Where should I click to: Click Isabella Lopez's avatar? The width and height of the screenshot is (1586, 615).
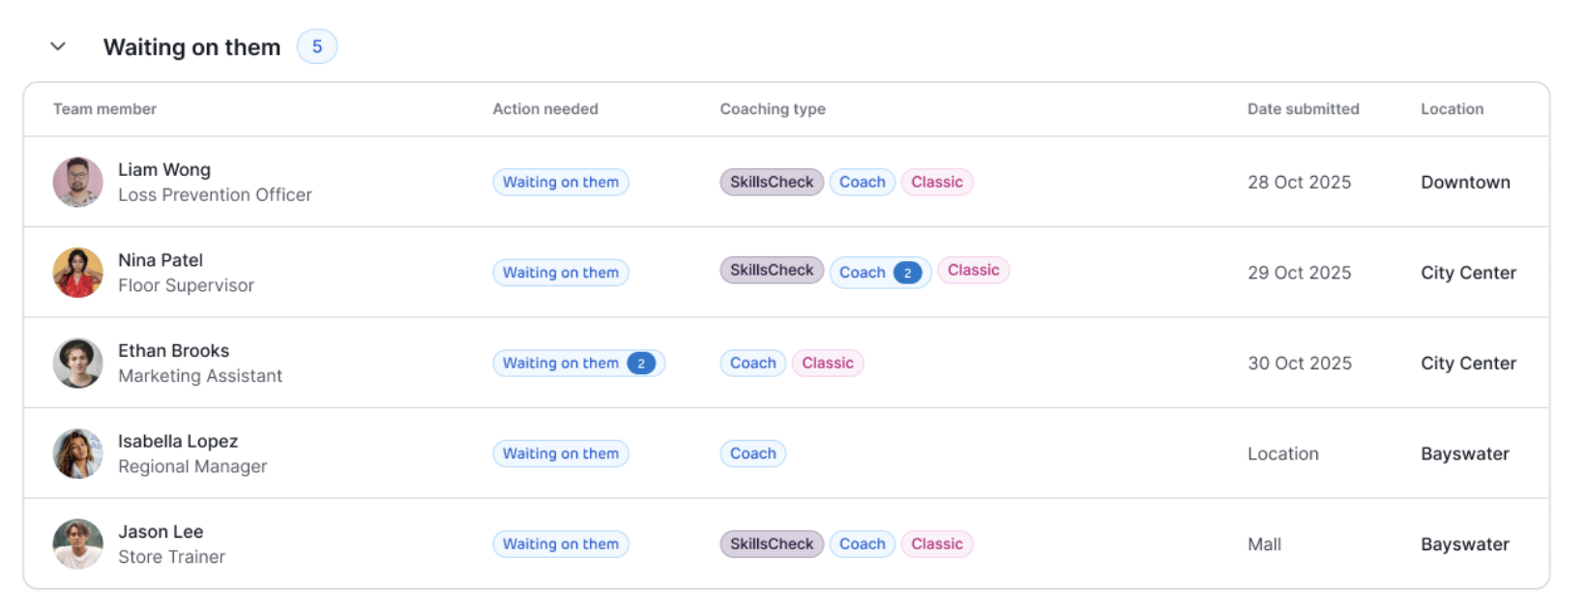77,454
